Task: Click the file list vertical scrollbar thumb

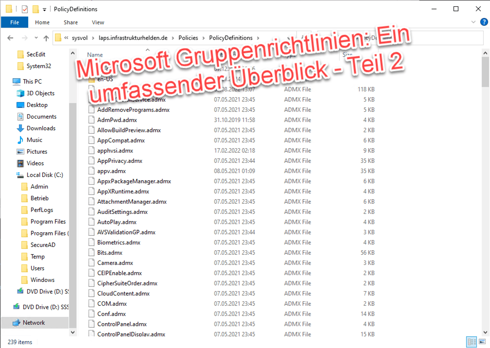Action: [485, 72]
